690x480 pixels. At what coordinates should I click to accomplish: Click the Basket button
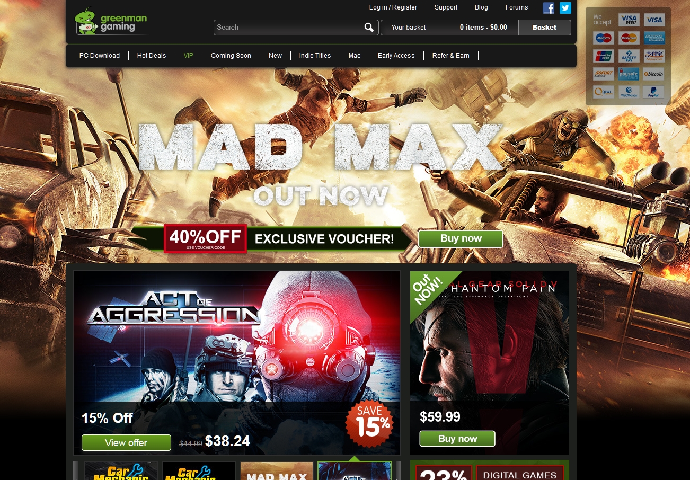pos(545,28)
